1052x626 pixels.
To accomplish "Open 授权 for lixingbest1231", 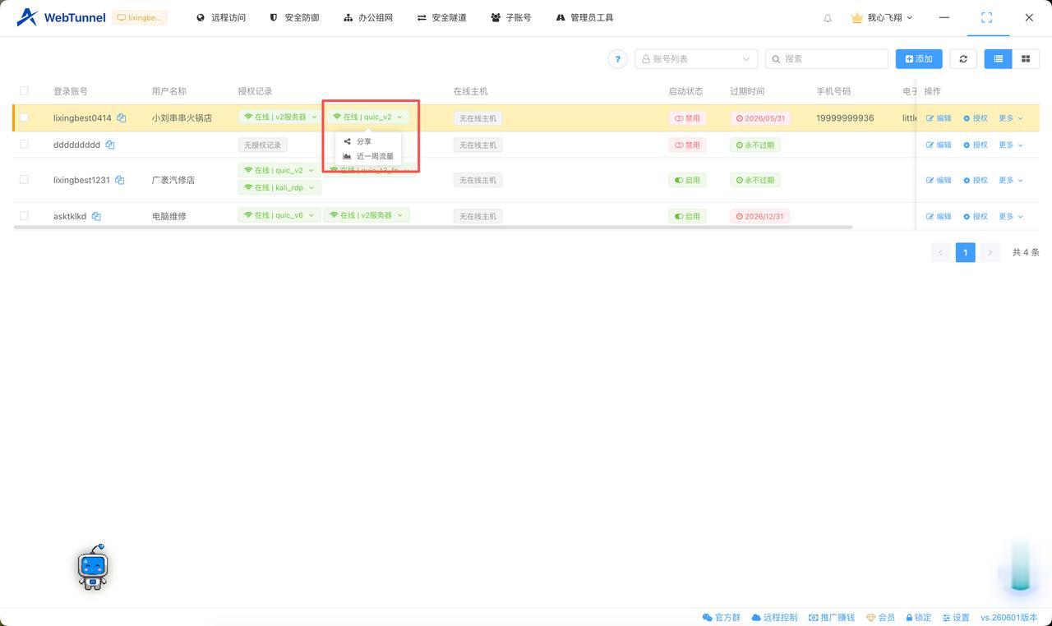I will point(976,180).
